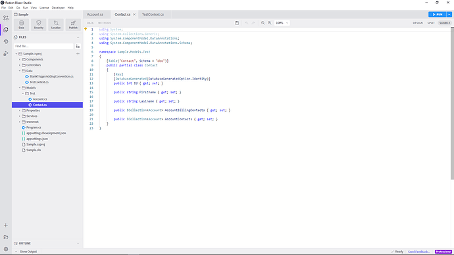This screenshot has height=255, width=454.
Task: Switch to SPLIT view
Action: click(x=431, y=23)
